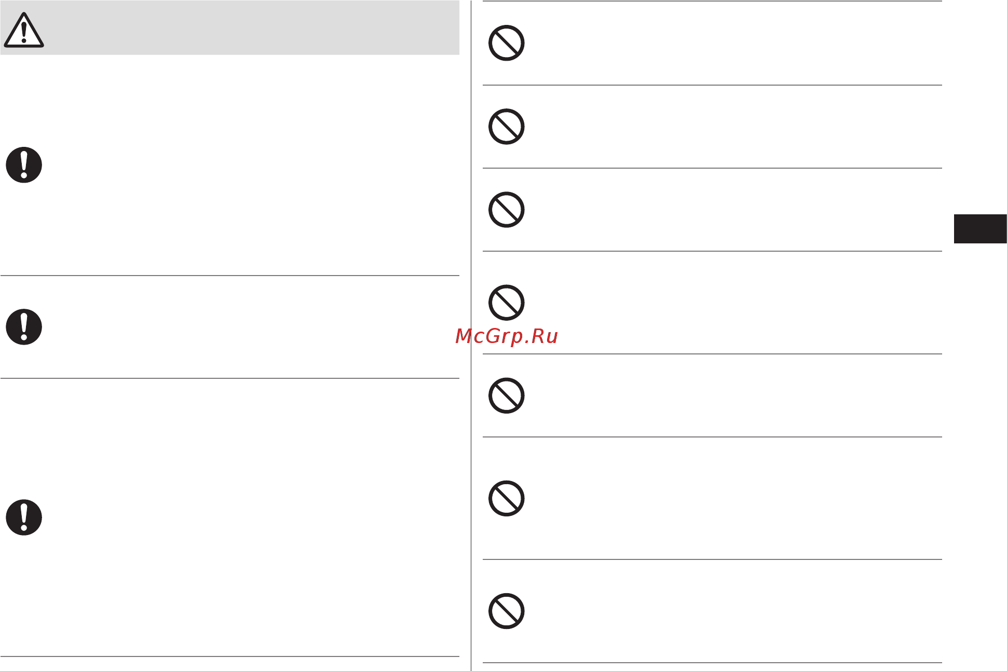Click the fifth prohibition icon below the McGrp.Ru watermark
The image size is (1007, 671).
coord(507,395)
